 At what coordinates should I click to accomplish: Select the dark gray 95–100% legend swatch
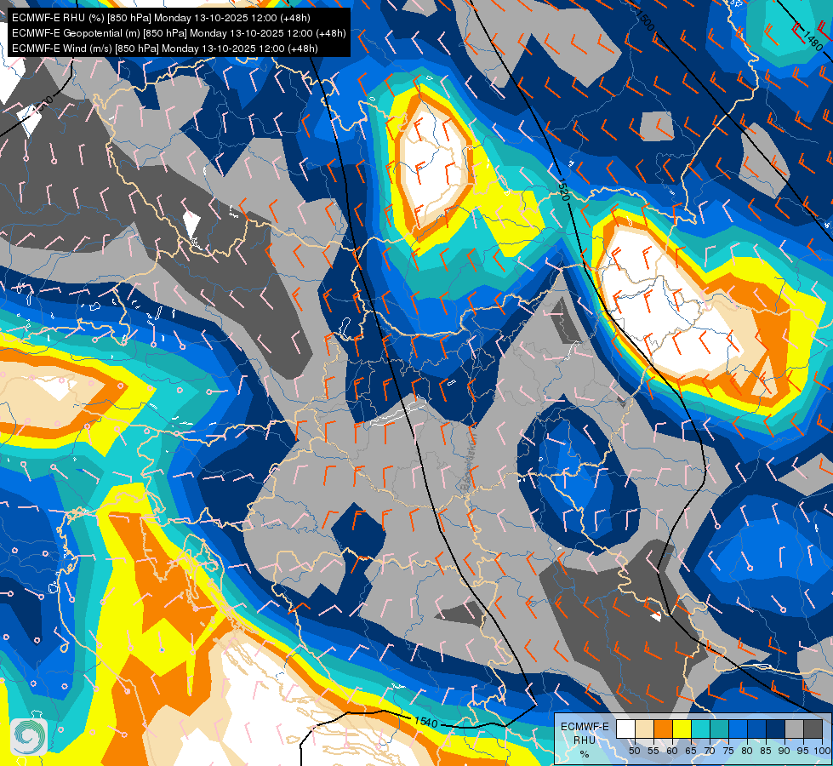[813, 729]
